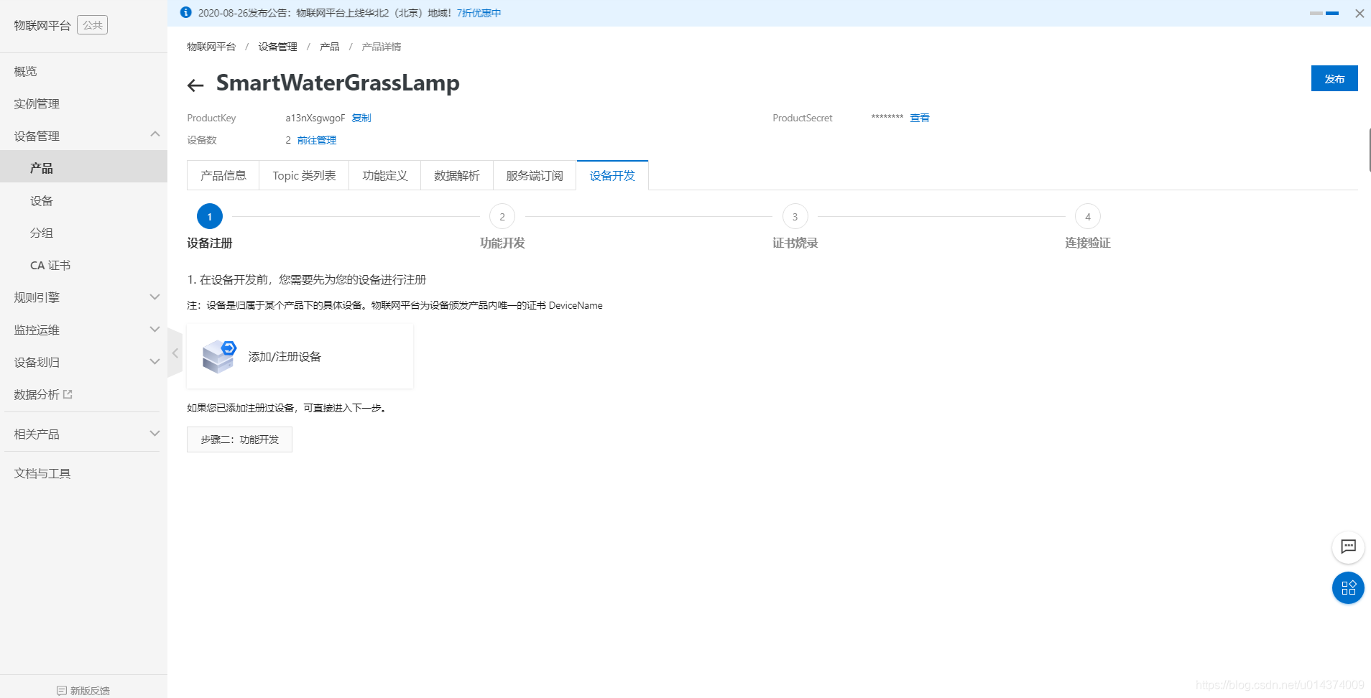The width and height of the screenshot is (1371, 698).
Task: Open the 7折优惠中 promotion link
Action: pyautogui.click(x=479, y=12)
